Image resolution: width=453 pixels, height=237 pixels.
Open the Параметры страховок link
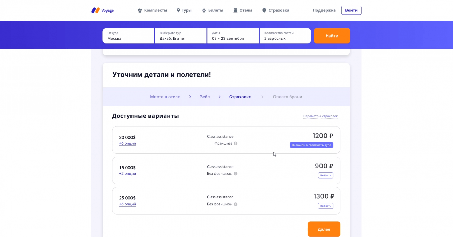pyautogui.click(x=320, y=116)
